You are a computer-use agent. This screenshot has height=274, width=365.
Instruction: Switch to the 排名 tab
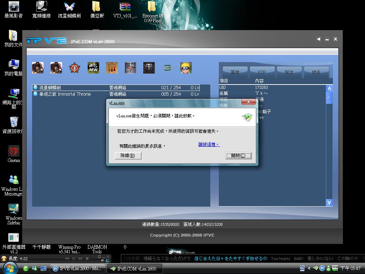point(316,72)
